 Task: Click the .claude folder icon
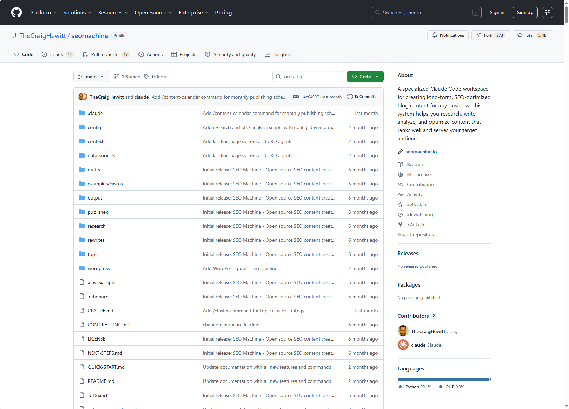click(x=82, y=113)
